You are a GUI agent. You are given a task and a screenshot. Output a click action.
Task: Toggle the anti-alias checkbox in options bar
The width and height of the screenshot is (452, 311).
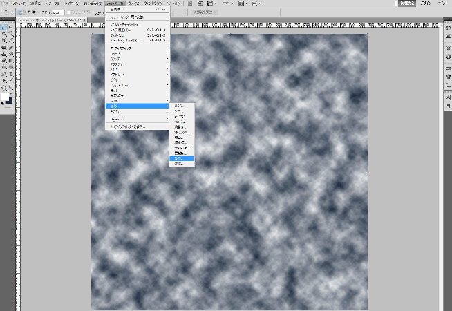click(x=68, y=12)
